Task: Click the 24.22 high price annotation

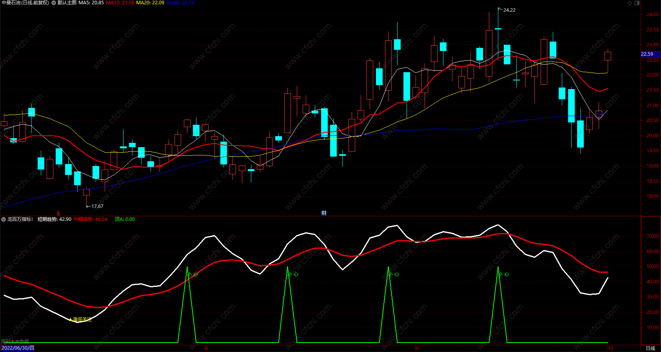Action: (509, 10)
